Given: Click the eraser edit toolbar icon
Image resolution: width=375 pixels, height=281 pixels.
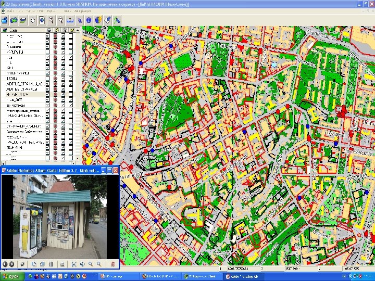Looking at the screenshot, I should [x=107, y=20].
